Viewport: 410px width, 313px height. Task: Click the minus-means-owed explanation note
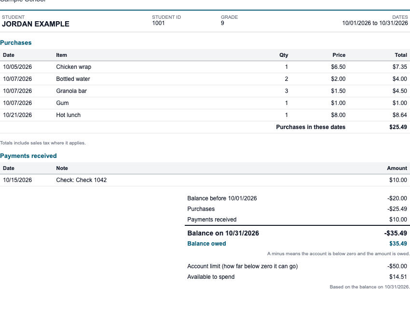338,253
